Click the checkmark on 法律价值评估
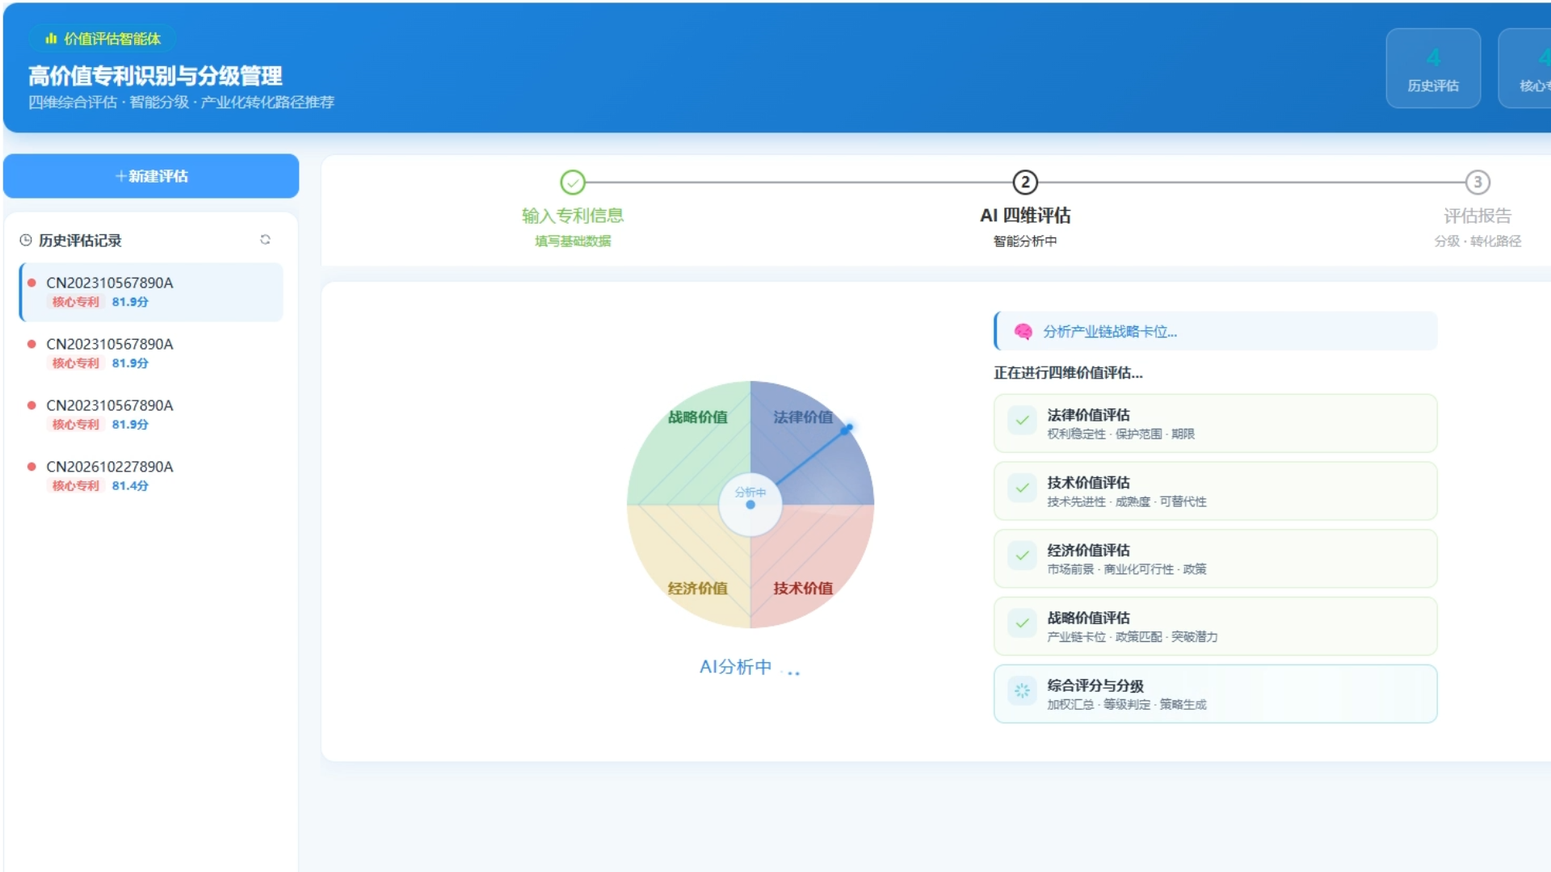This screenshot has height=872, width=1551. pos(1022,421)
